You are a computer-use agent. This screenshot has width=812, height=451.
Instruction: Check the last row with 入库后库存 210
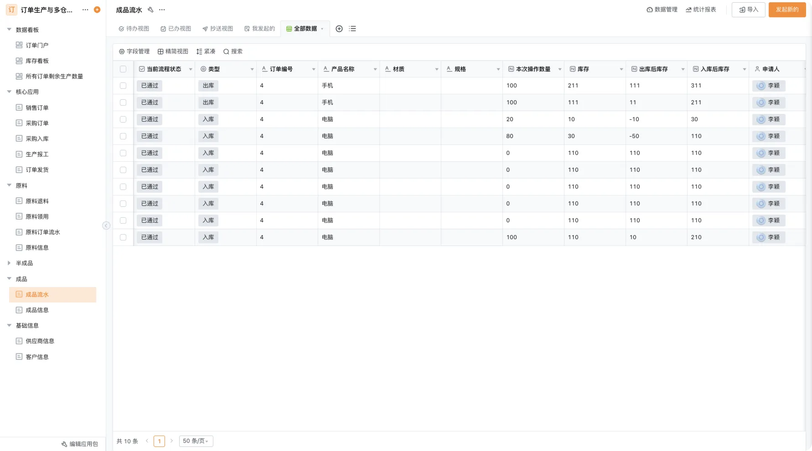(x=123, y=237)
